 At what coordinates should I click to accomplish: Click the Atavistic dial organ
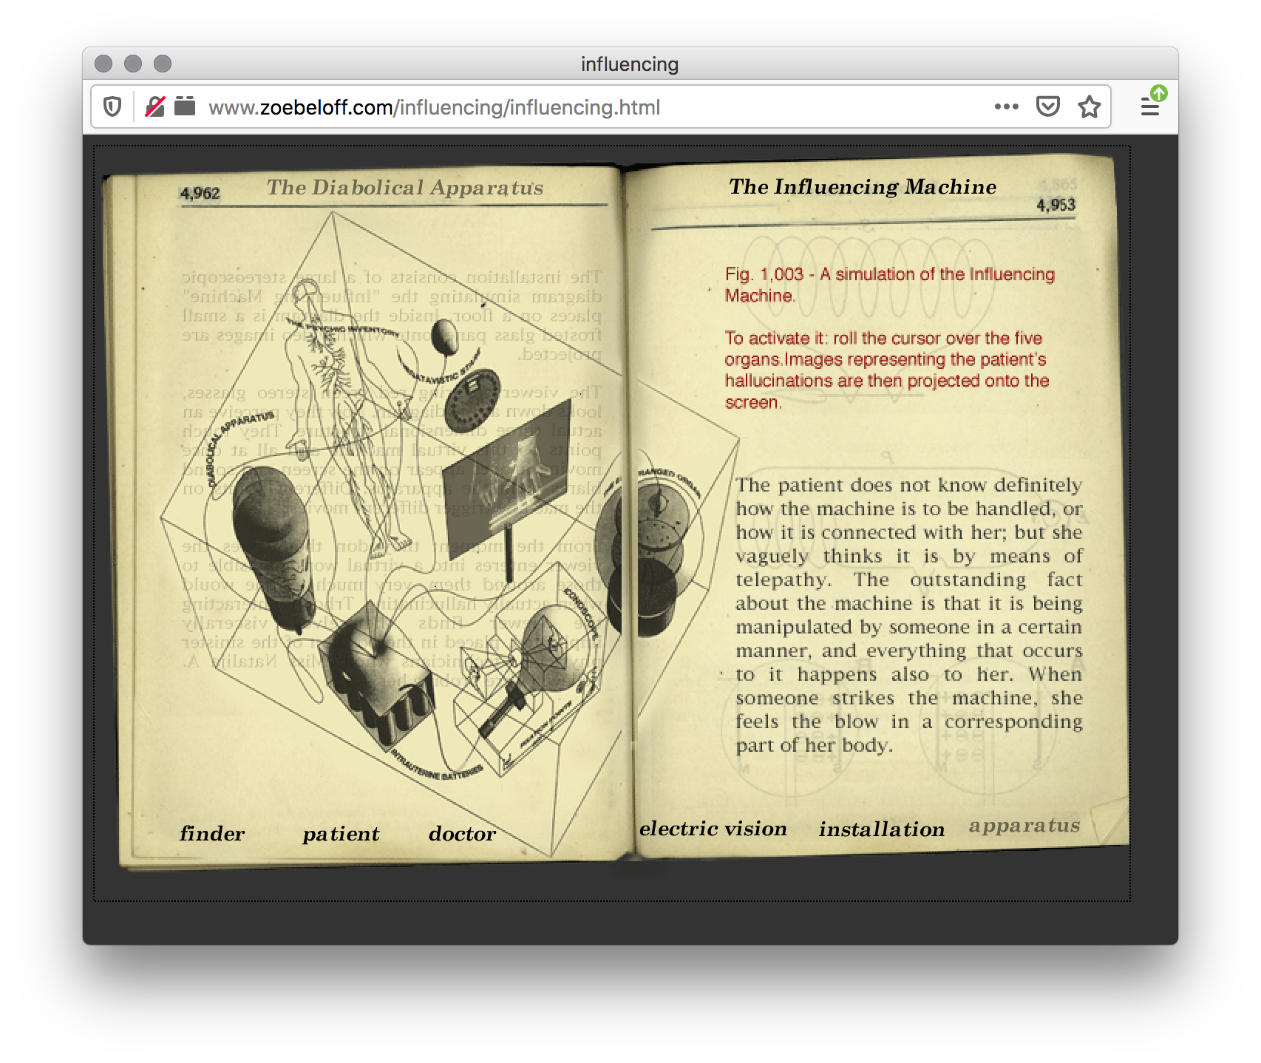[x=473, y=401]
